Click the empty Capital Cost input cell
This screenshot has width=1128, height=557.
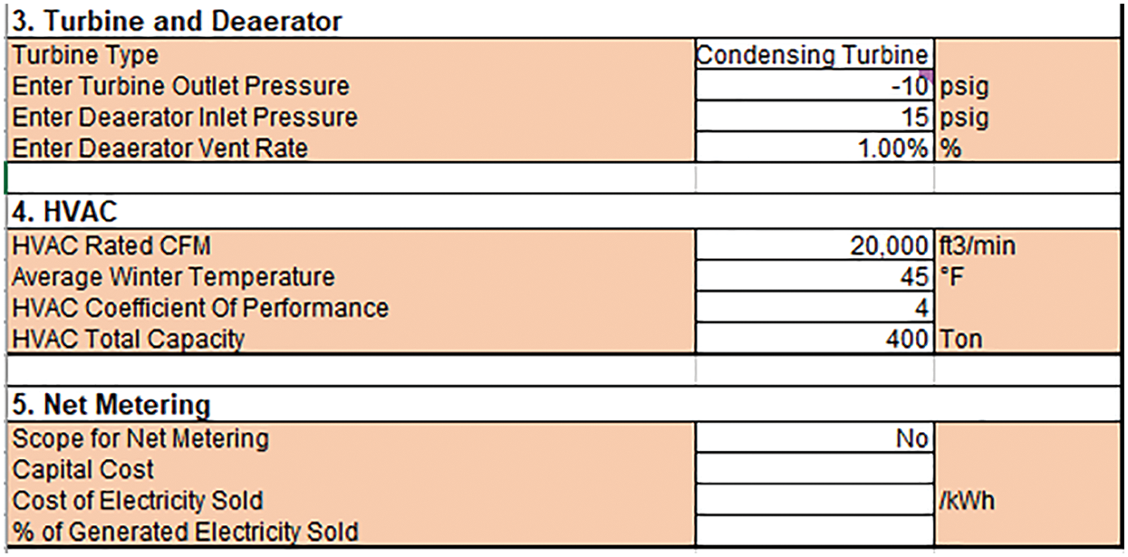pos(814,470)
